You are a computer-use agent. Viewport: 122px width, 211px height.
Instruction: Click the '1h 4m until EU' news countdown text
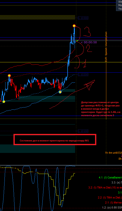[114, 153]
